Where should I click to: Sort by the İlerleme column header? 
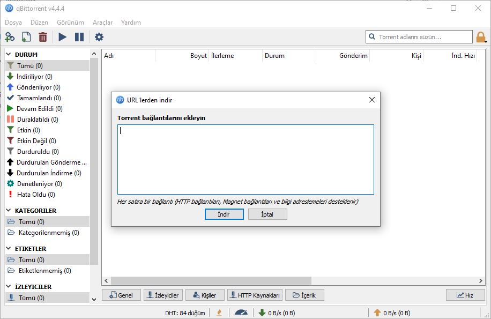[x=235, y=56]
